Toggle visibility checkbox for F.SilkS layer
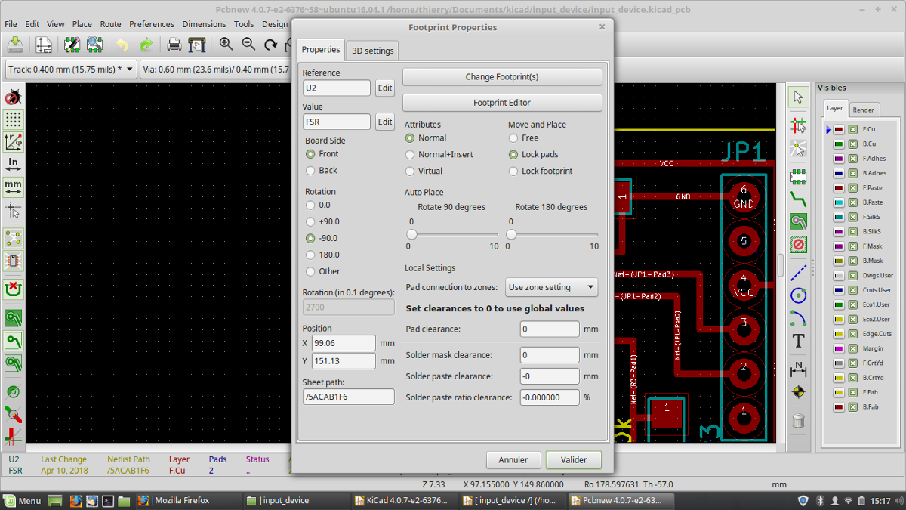Viewport: 906px width, 510px height. [852, 217]
